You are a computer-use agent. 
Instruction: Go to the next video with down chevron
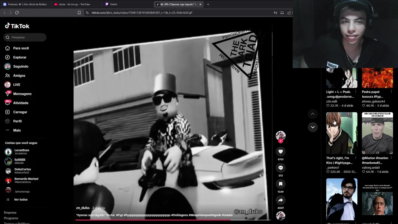click(x=313, y=127)
